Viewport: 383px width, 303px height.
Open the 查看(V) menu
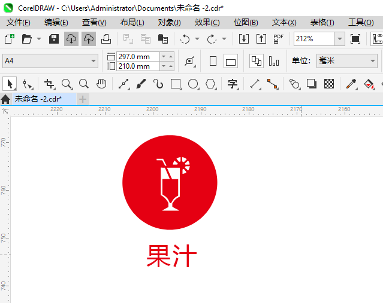coord(94,23)
